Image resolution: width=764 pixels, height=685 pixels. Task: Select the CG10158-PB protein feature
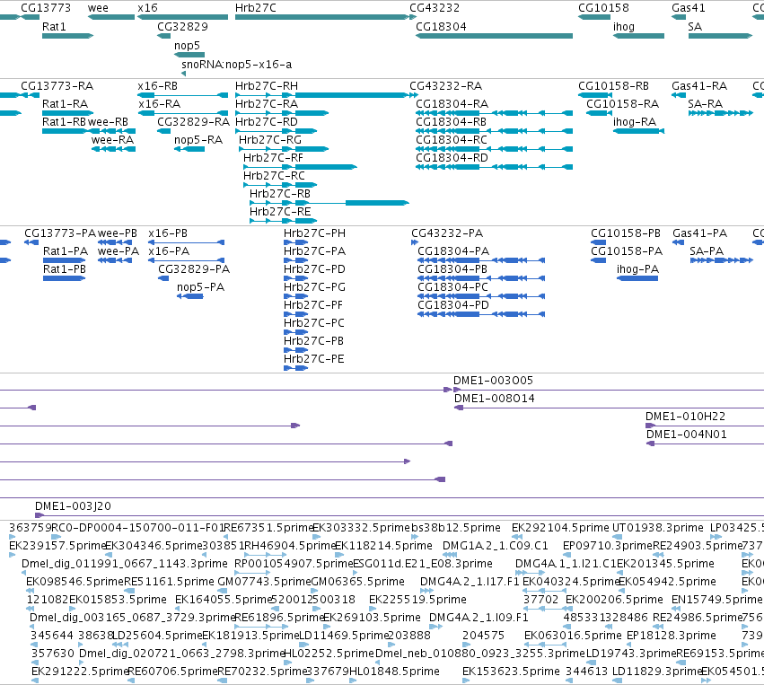[598, 242]
